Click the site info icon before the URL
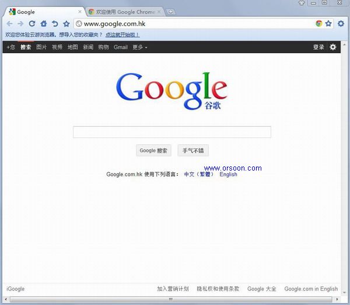 (79, 24)
